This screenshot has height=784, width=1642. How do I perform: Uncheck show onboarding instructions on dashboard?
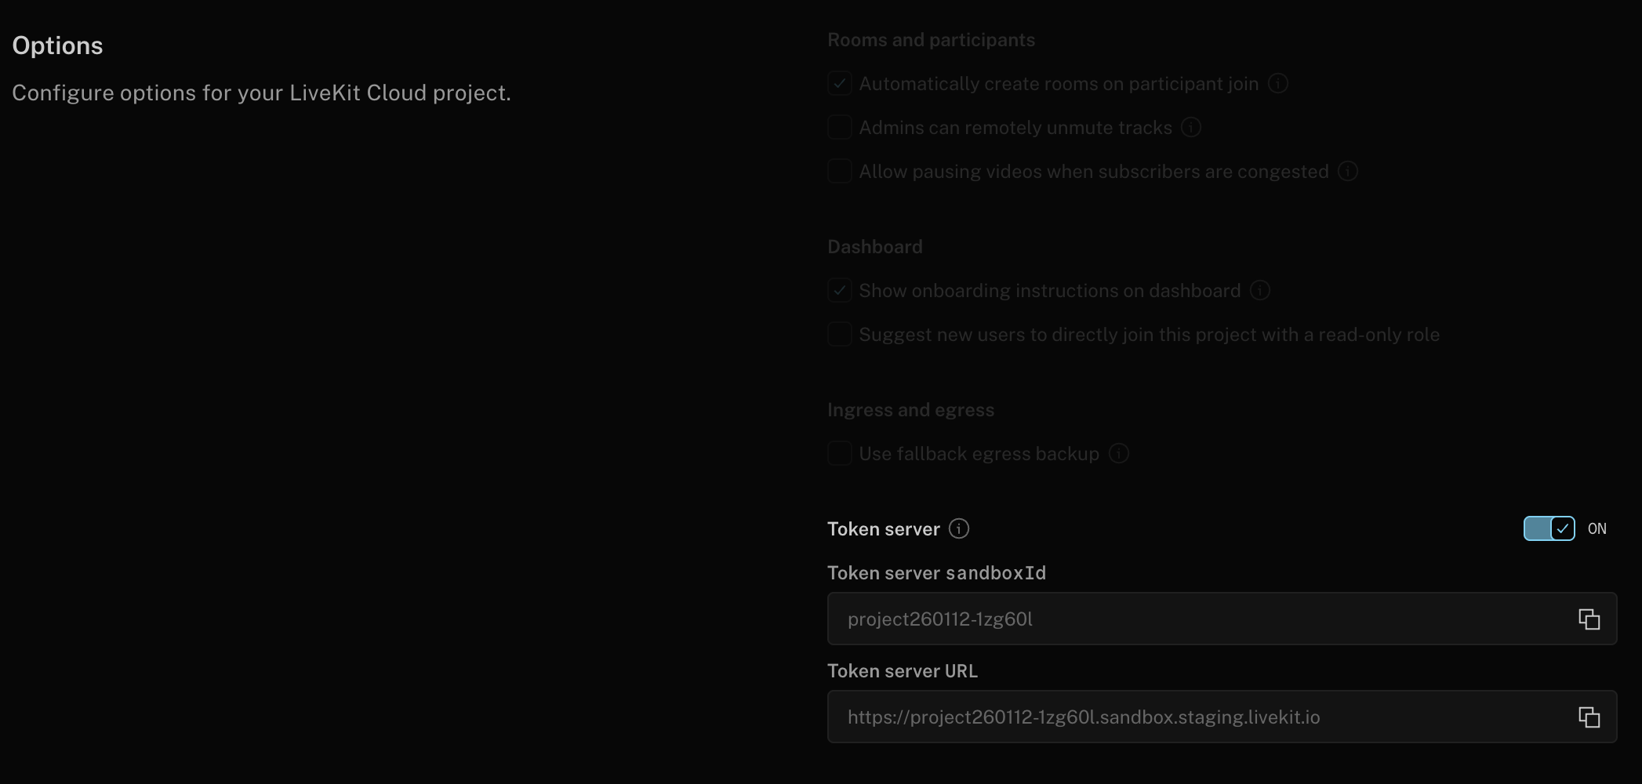click(839, 290)
